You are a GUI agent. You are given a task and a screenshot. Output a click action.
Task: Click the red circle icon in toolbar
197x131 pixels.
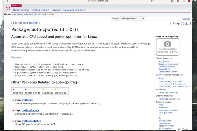tap(189, 1)
